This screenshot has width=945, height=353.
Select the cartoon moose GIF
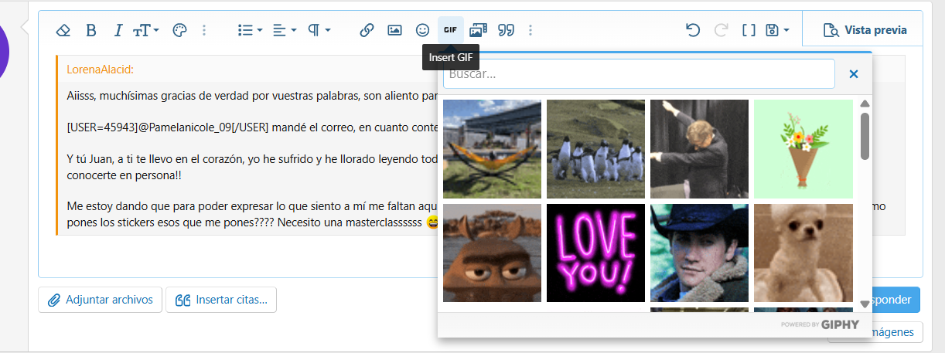coord(492,253)
